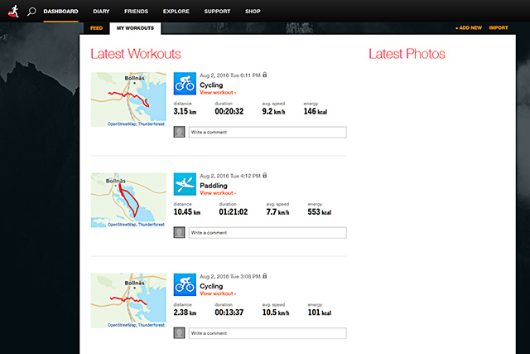530x354 pixels.
Task: Open the Paddling route map thumbnail
Action: [128, 201]
